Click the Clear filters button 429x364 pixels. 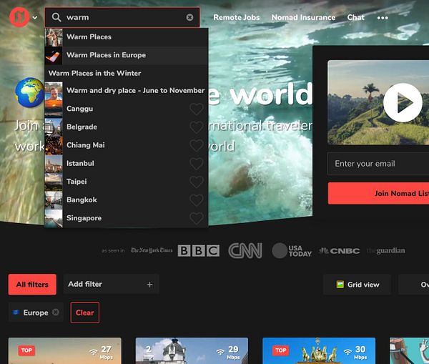(x=85, y=313)
